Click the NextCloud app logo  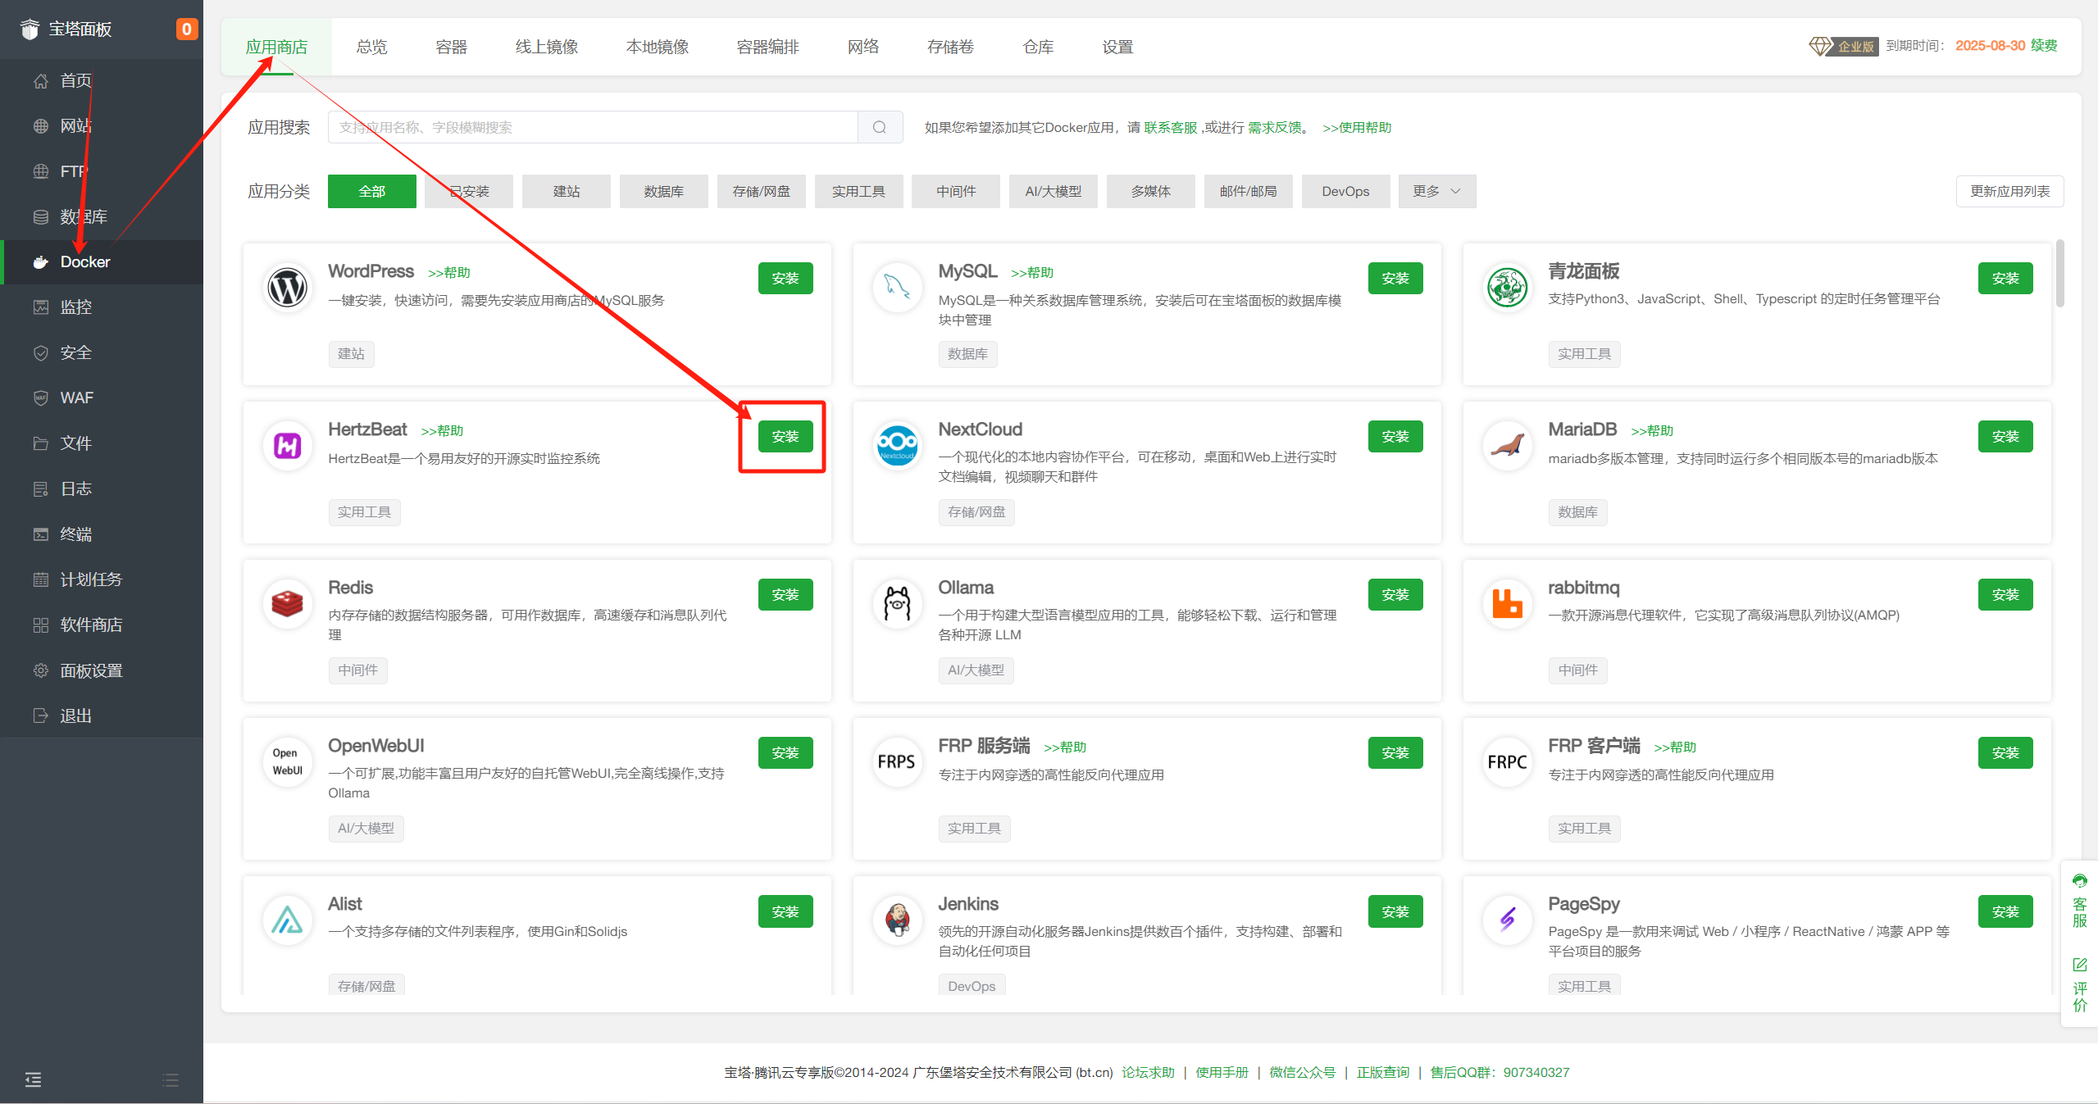click(897, 446)
